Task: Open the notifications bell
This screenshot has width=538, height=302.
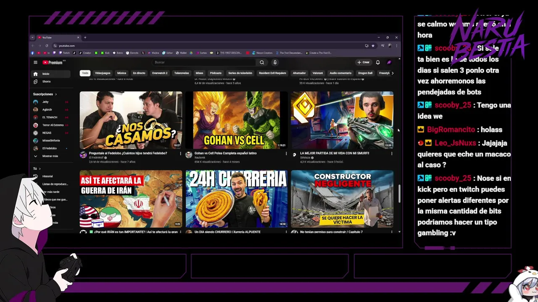Action: (378, 62)
